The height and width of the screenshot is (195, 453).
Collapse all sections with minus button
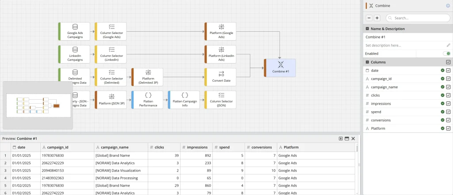(x=369, y=18)
